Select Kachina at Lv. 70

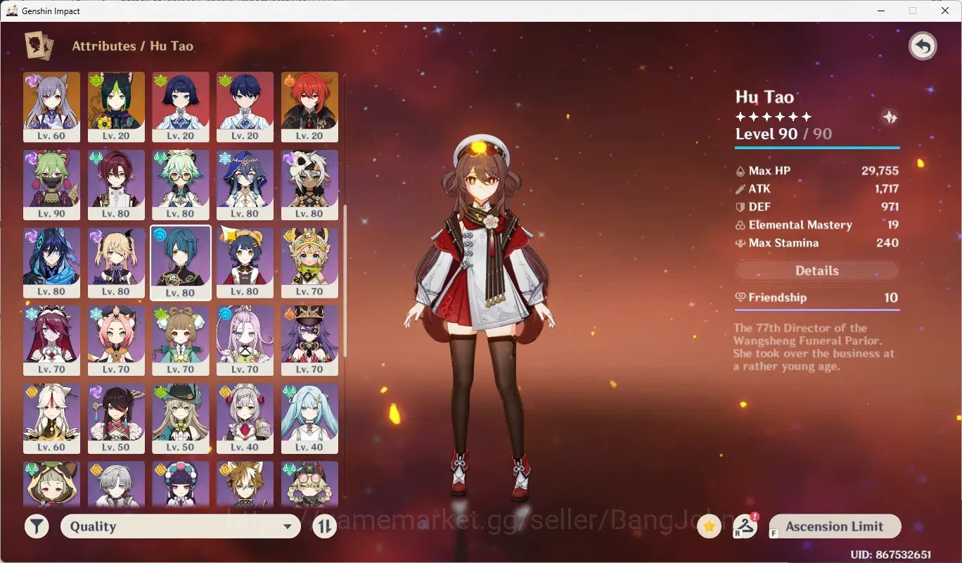pyautogui.click(x=309, y=262)
